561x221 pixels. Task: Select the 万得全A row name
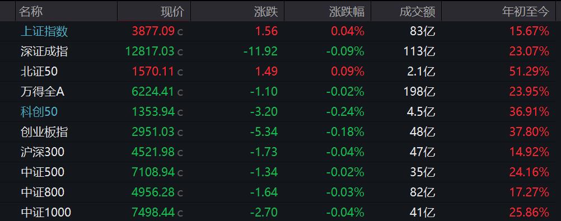coord(42,92)
